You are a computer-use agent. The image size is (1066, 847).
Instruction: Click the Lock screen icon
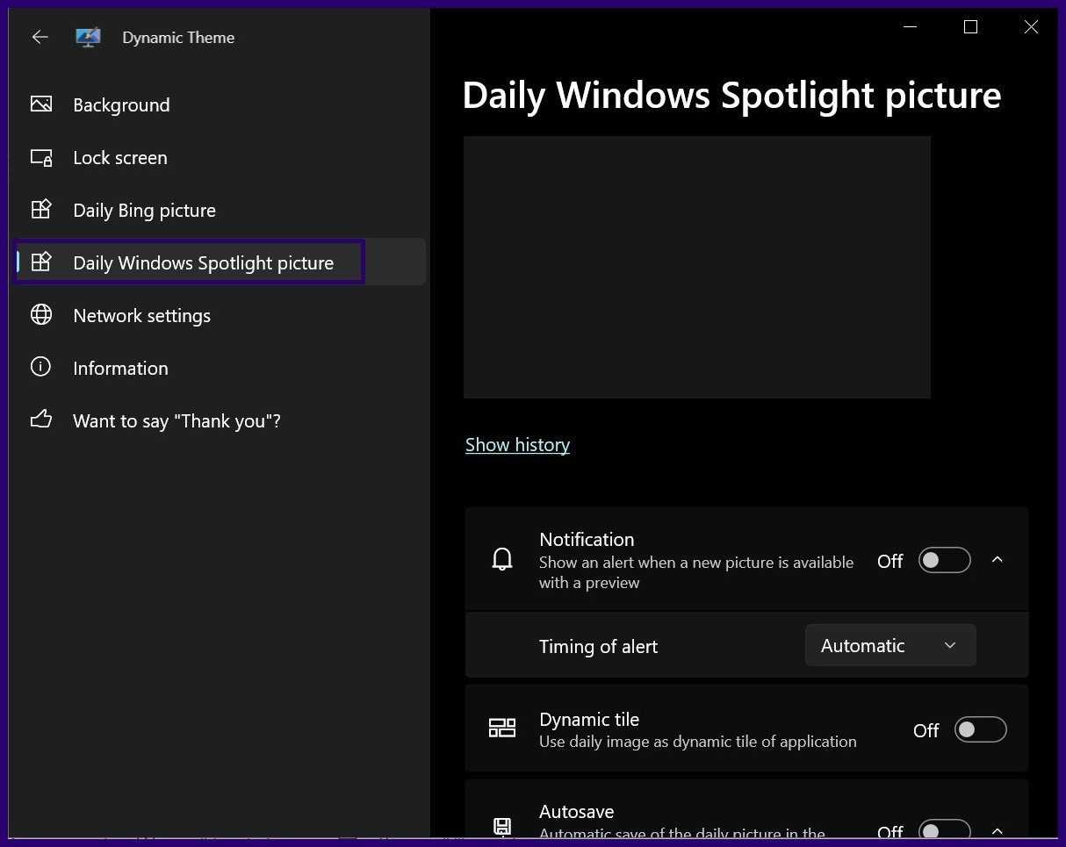tap(41, 158)
